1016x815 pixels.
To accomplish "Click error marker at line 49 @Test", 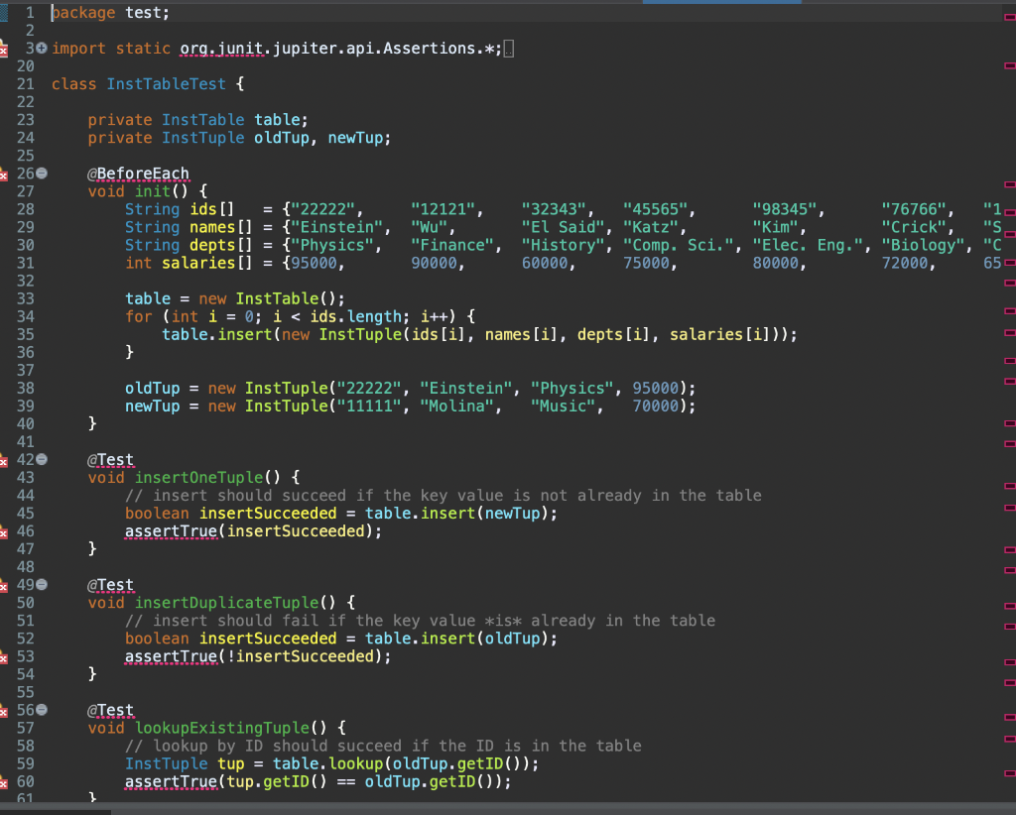I will pos(3,585).
